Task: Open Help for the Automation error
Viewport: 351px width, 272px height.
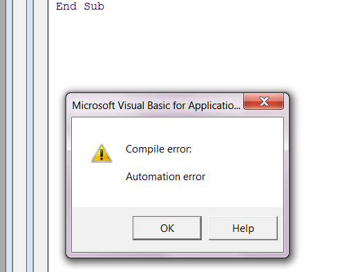Action: click(x=243, y=228)
